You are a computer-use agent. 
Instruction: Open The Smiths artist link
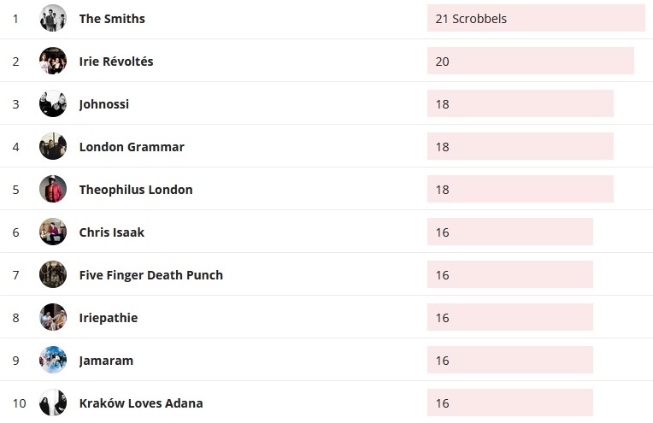coord(112,19)
